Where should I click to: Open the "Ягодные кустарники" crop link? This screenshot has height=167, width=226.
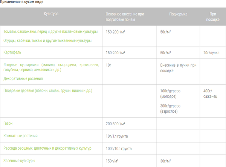click(x=51, y=67)
